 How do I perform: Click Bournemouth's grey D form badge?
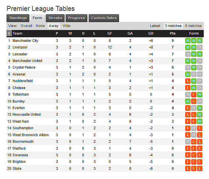[188, 141]
